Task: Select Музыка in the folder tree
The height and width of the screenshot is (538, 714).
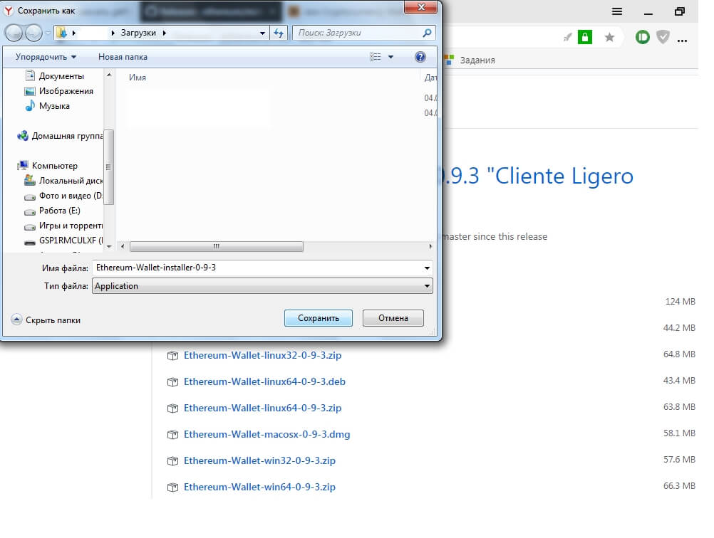Action: coord(53,106)
